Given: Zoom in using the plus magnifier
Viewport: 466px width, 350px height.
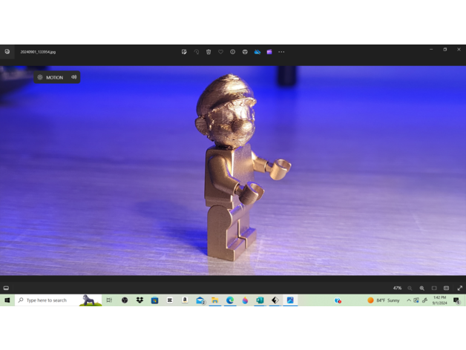Looking at the screenshot, I should 422,288.
